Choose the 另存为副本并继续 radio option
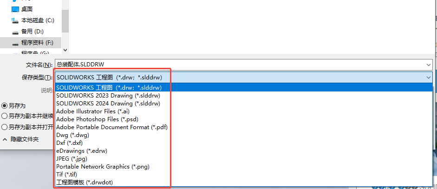This screenshot has width=437, height=189. pos(5,116)
